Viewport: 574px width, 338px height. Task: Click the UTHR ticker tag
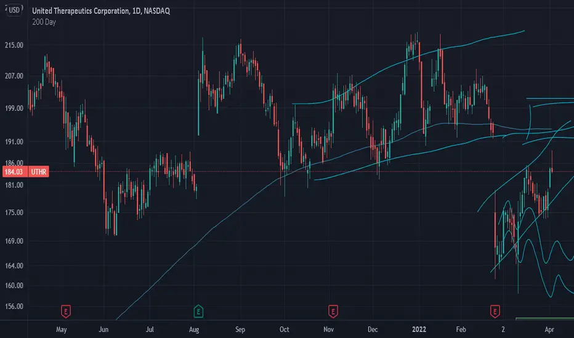(38, 171)
